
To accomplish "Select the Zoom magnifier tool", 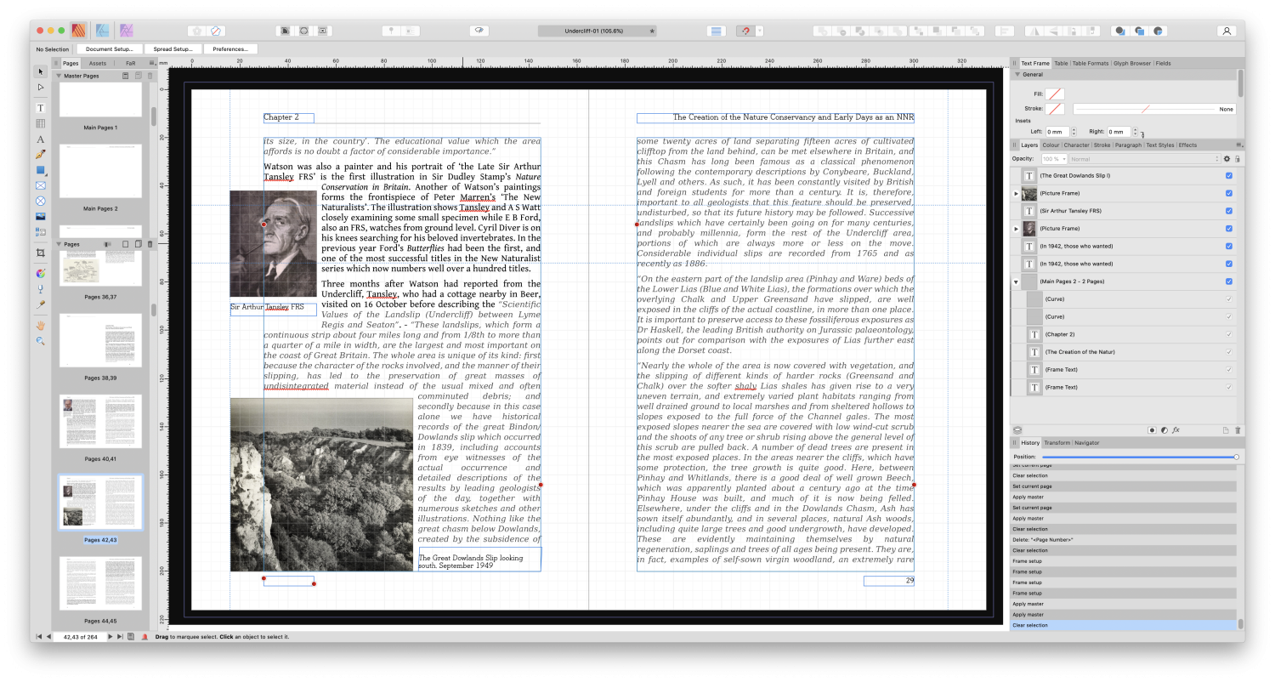I will pos(40,340).
